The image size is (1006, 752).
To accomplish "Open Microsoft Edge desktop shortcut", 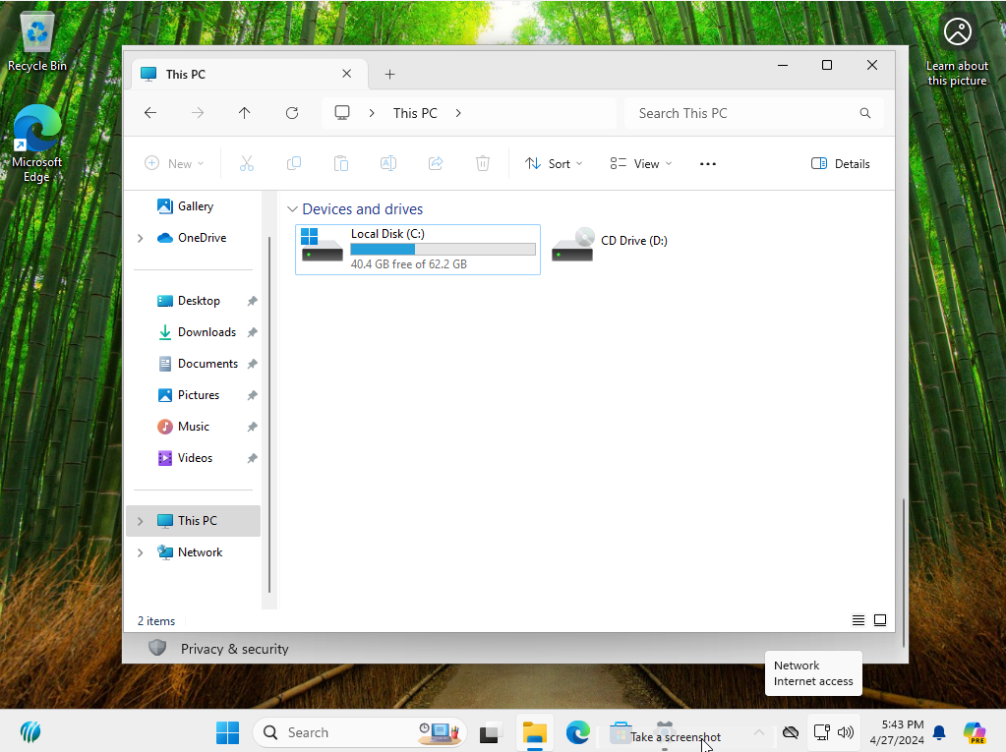I will 36,144.
